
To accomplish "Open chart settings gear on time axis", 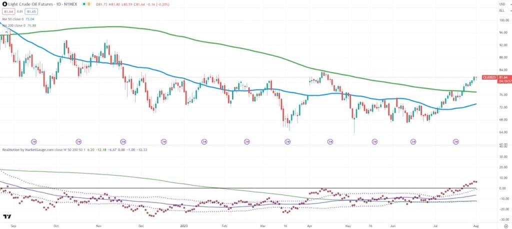I will point(505,226).
